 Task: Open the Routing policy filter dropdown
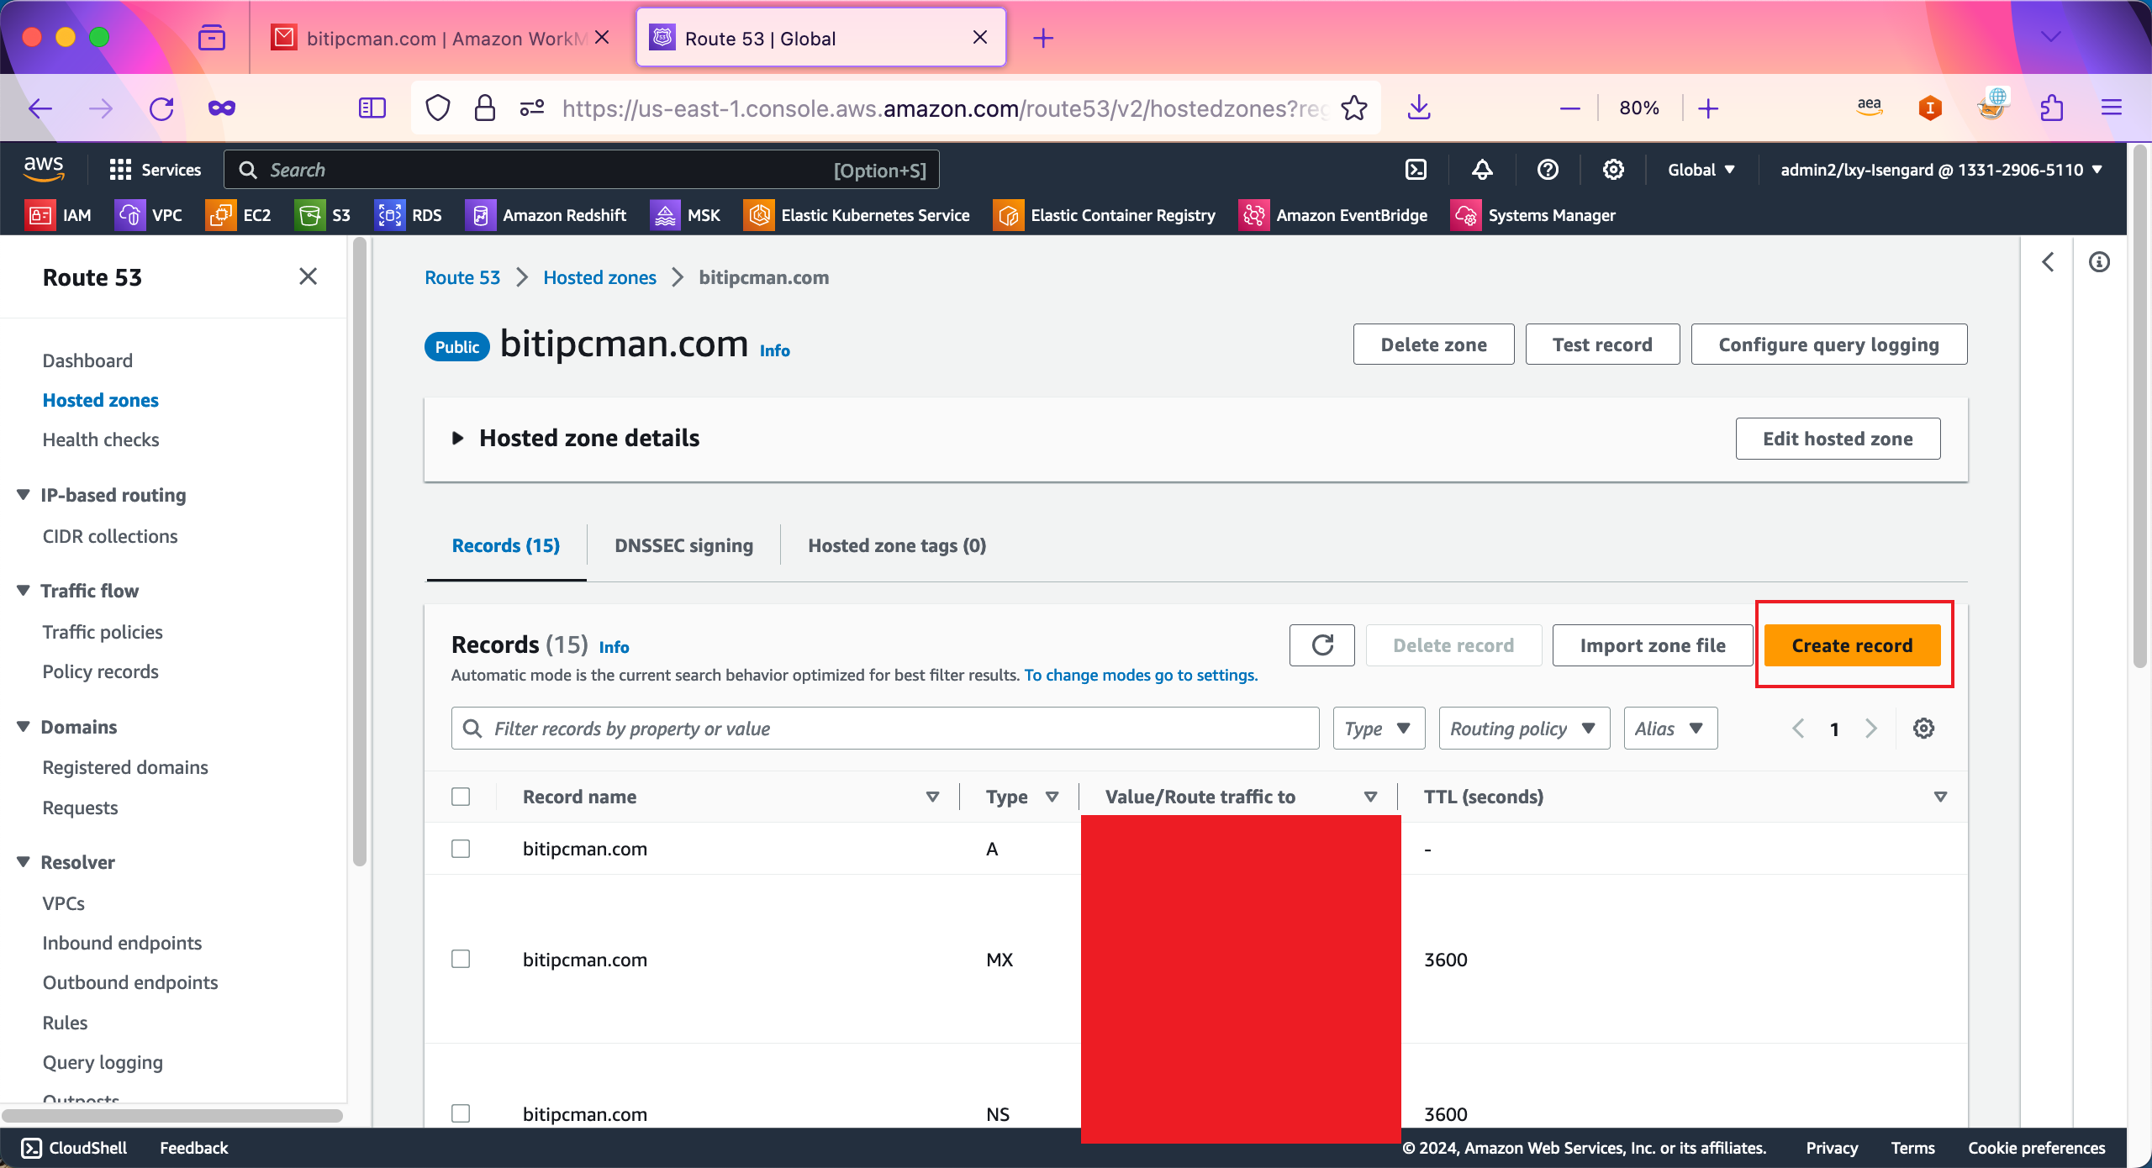click(x=1524, y=729)
